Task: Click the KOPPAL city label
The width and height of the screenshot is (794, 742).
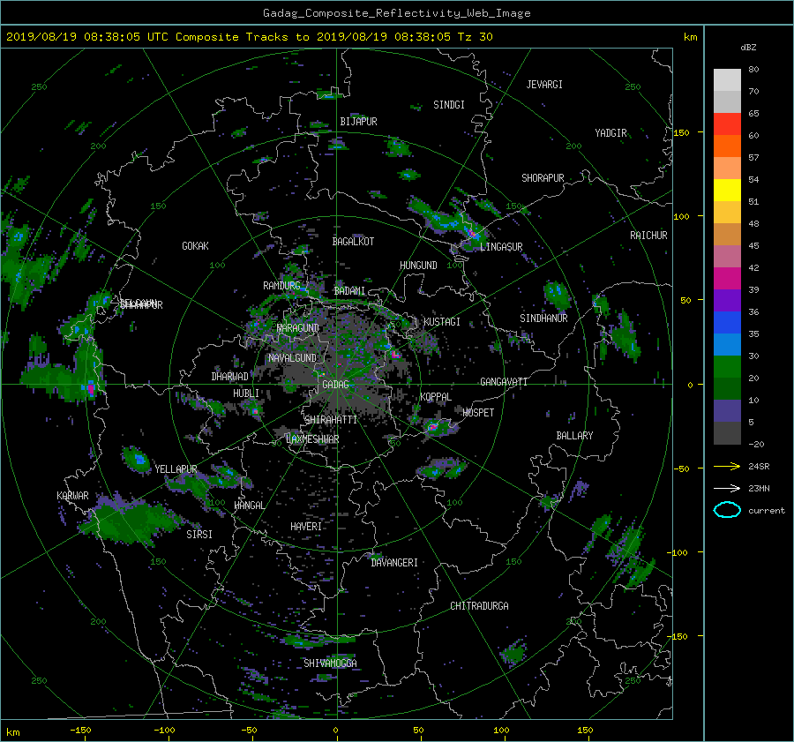Action: click(x=436, y=397)
